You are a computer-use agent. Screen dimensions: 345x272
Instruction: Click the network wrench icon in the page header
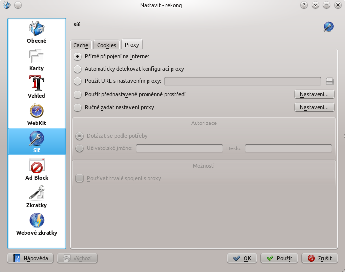click(x=328, y=26)
